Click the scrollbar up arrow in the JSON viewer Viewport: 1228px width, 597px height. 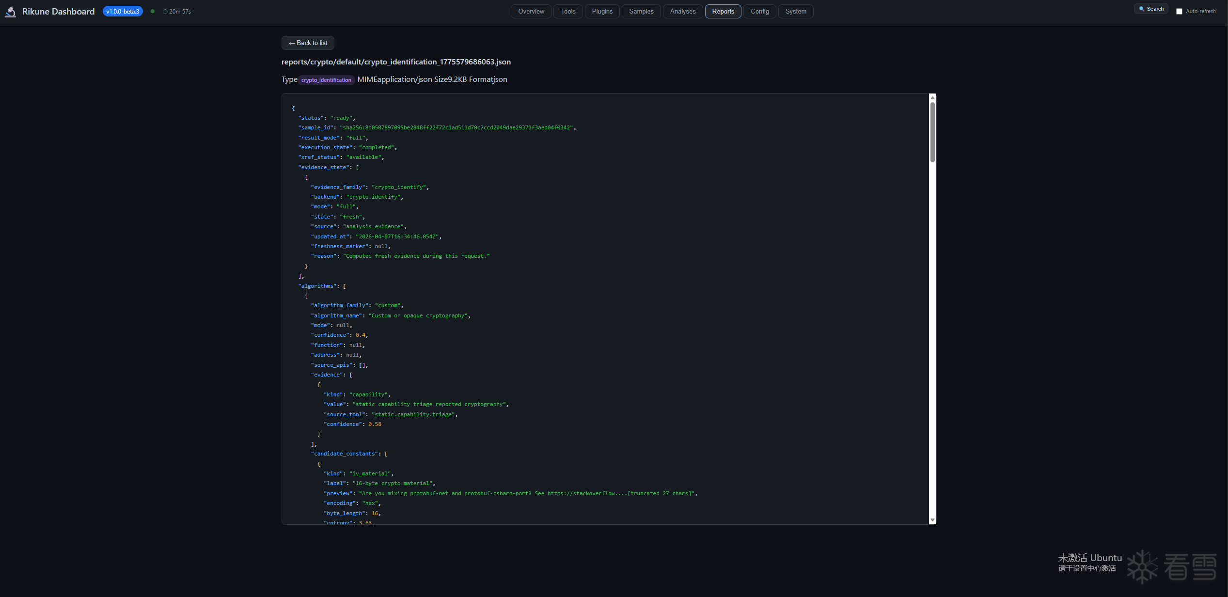pyautogui.click(x=932, y=98)
